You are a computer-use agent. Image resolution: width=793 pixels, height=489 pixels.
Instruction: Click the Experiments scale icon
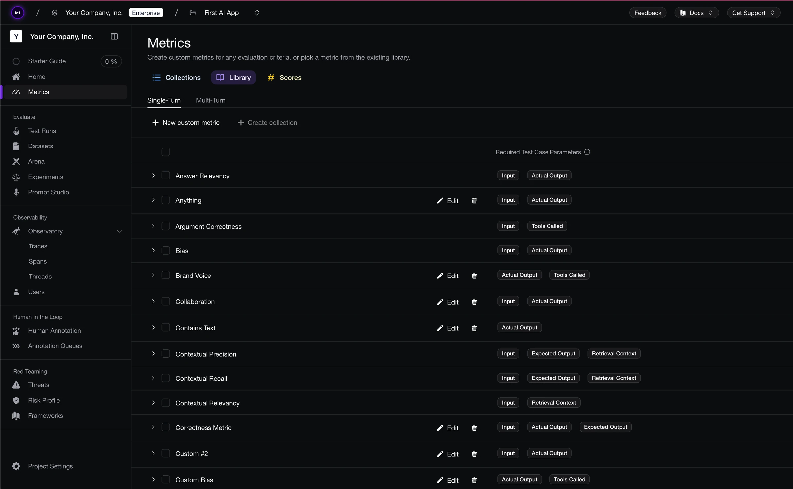point(16,177)
